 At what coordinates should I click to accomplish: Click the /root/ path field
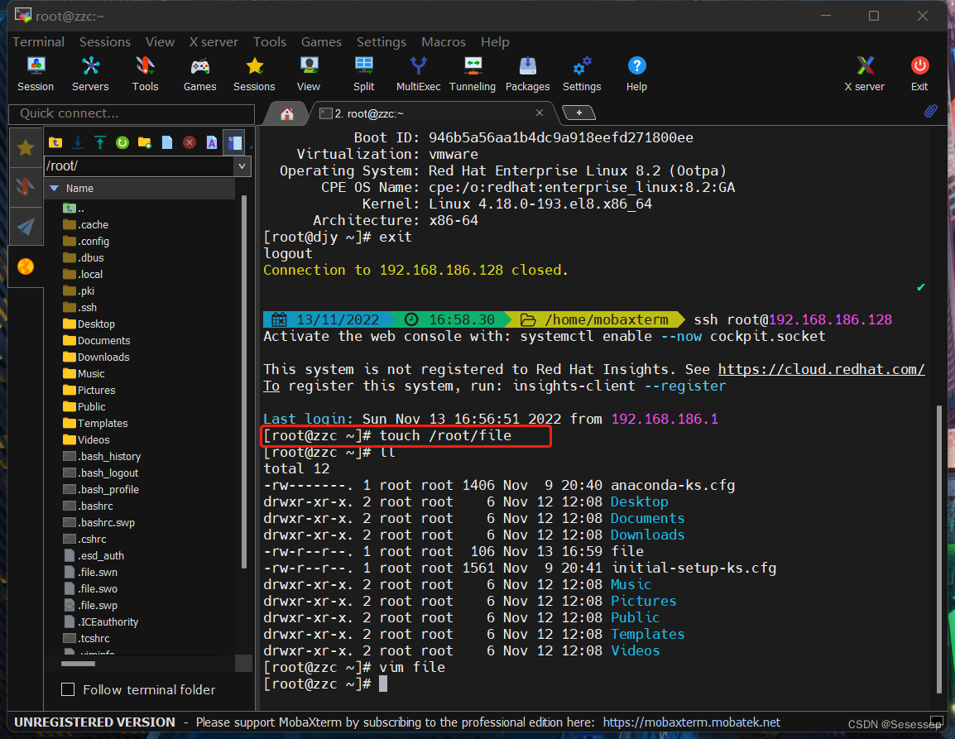(140, 166)
